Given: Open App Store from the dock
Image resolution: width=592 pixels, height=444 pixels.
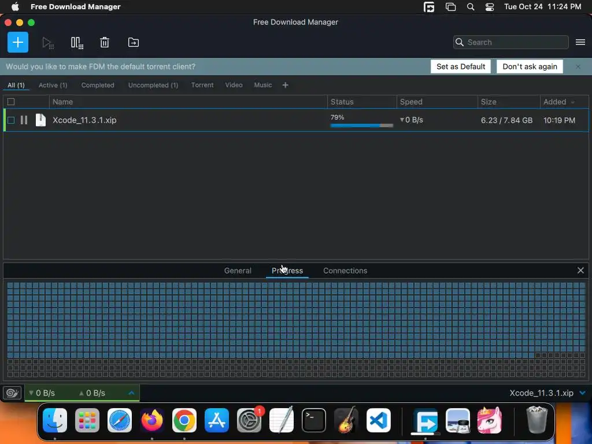Looking at the screenshot, I should click(217, 420).
